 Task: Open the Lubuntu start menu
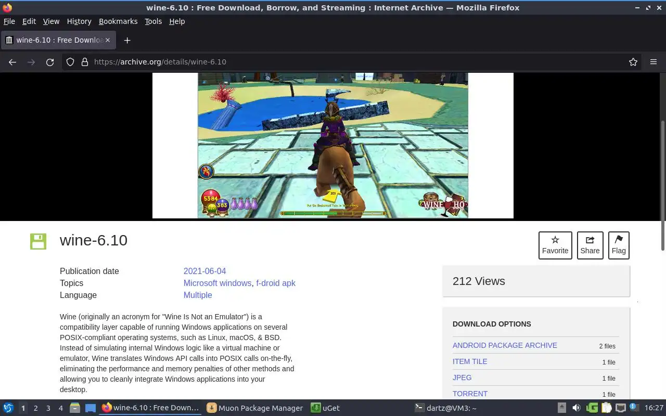click(x=8, y=408)
